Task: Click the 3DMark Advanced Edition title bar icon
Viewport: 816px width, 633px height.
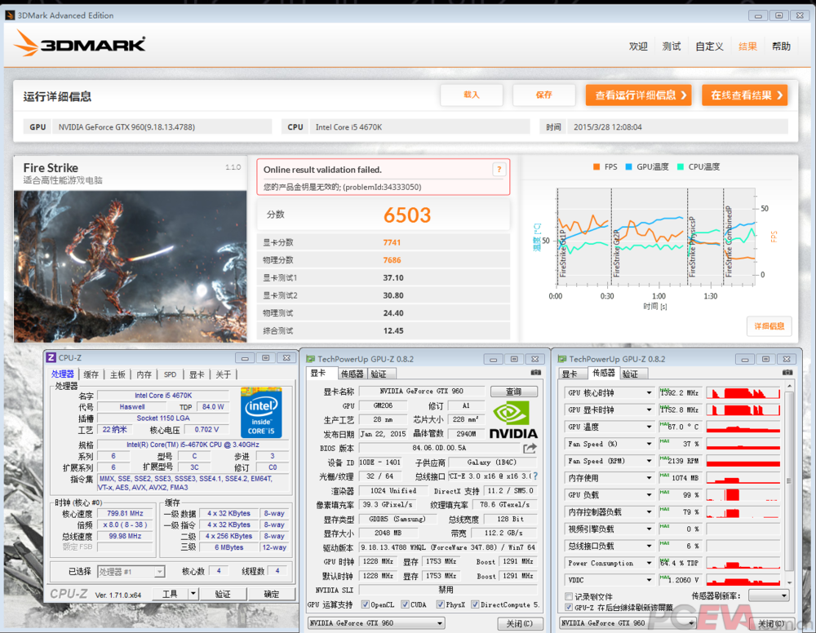Action: (x=10, y=15)
